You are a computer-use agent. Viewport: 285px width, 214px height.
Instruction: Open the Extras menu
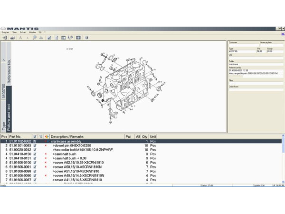pos(23,32)
